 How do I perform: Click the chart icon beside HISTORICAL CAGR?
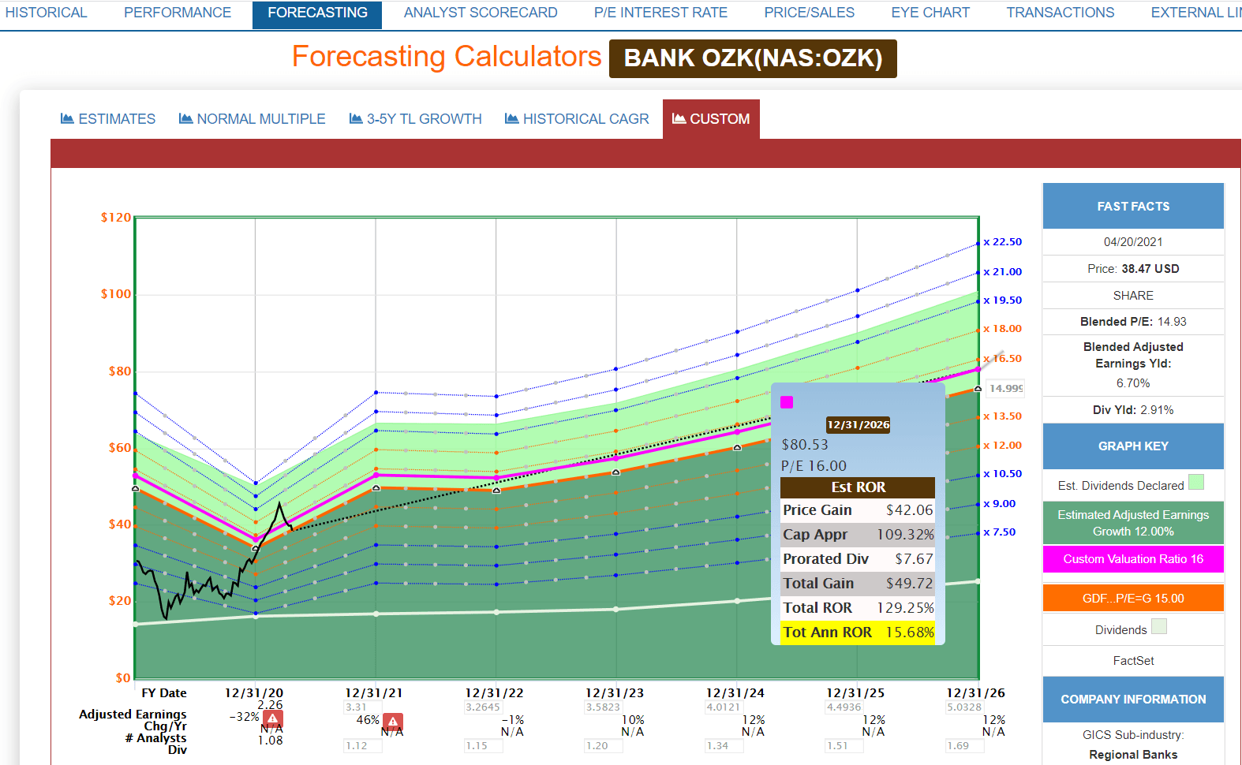click(x=511, y=118)
